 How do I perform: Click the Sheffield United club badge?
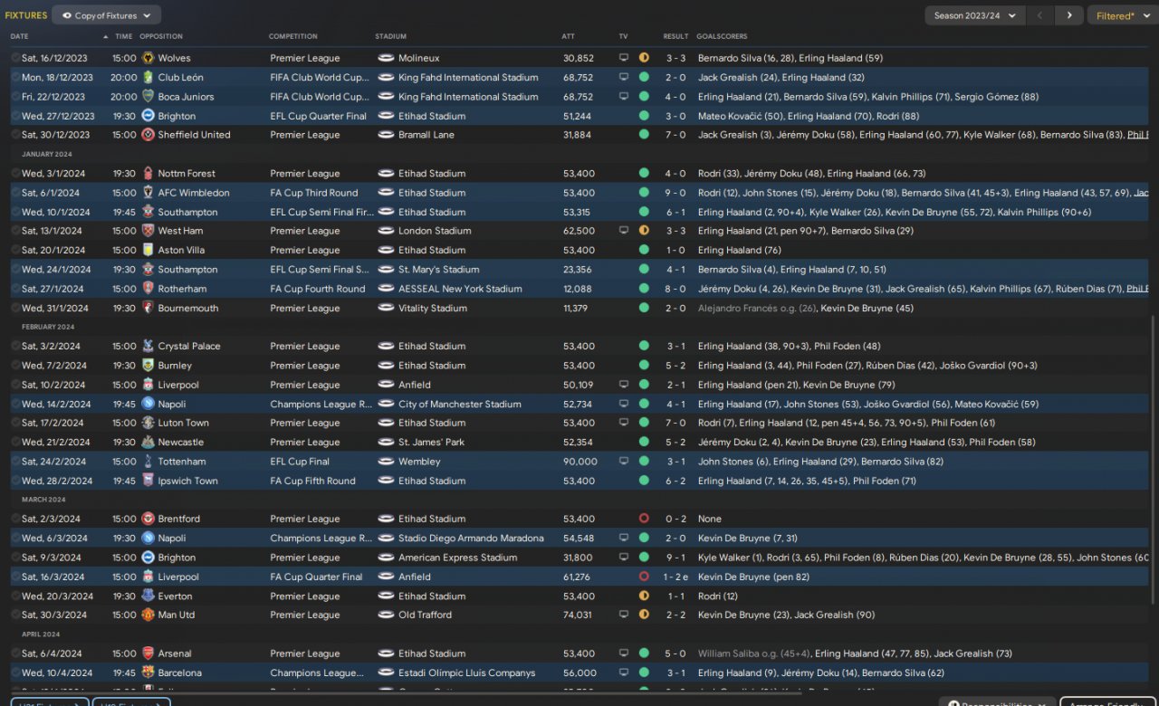[x=148, y=135]
